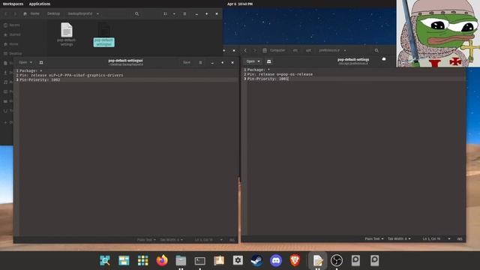The image size is (480, 270).
Task: Open the magnifier launcher icon in dock
Action: [x=105, y=260]
